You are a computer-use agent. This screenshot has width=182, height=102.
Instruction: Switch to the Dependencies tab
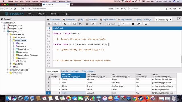pyautogui.click(x=108, y=20)
